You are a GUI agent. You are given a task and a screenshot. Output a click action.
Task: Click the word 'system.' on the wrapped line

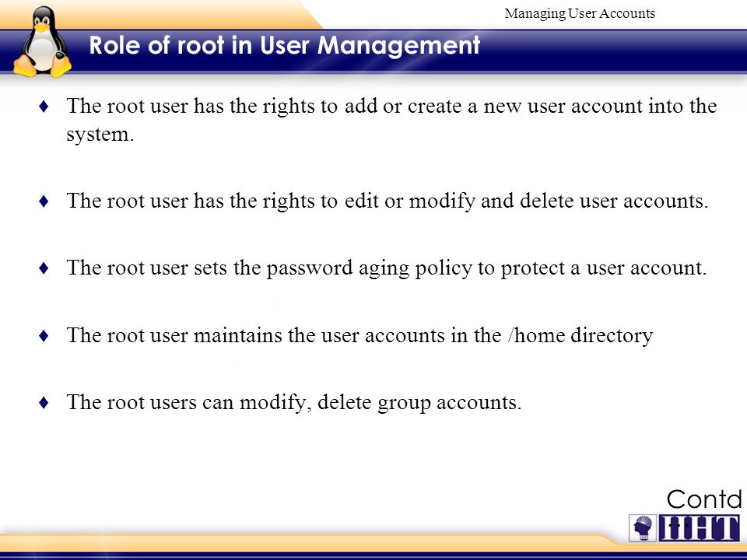pyautogui.click(x=100, y=135)
